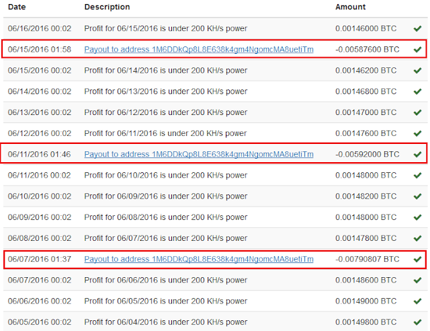Click green checkmark in 06/14/2016 00:02 row

pos(417,91)
